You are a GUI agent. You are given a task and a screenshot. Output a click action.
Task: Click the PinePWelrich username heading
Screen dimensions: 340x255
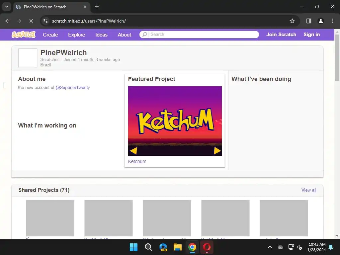(x=63, y=52)
